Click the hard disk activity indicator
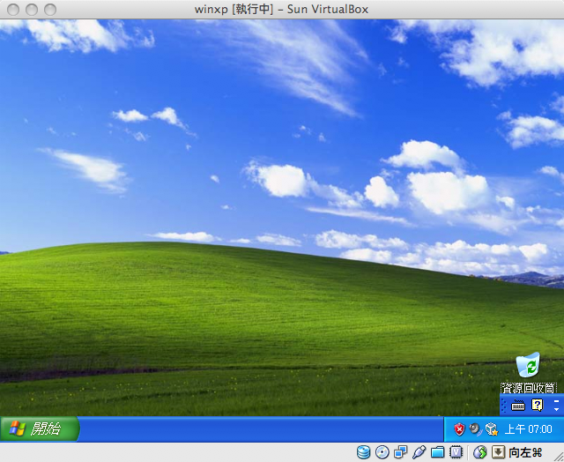Screen dimensions: 564x462 (363, 452)
